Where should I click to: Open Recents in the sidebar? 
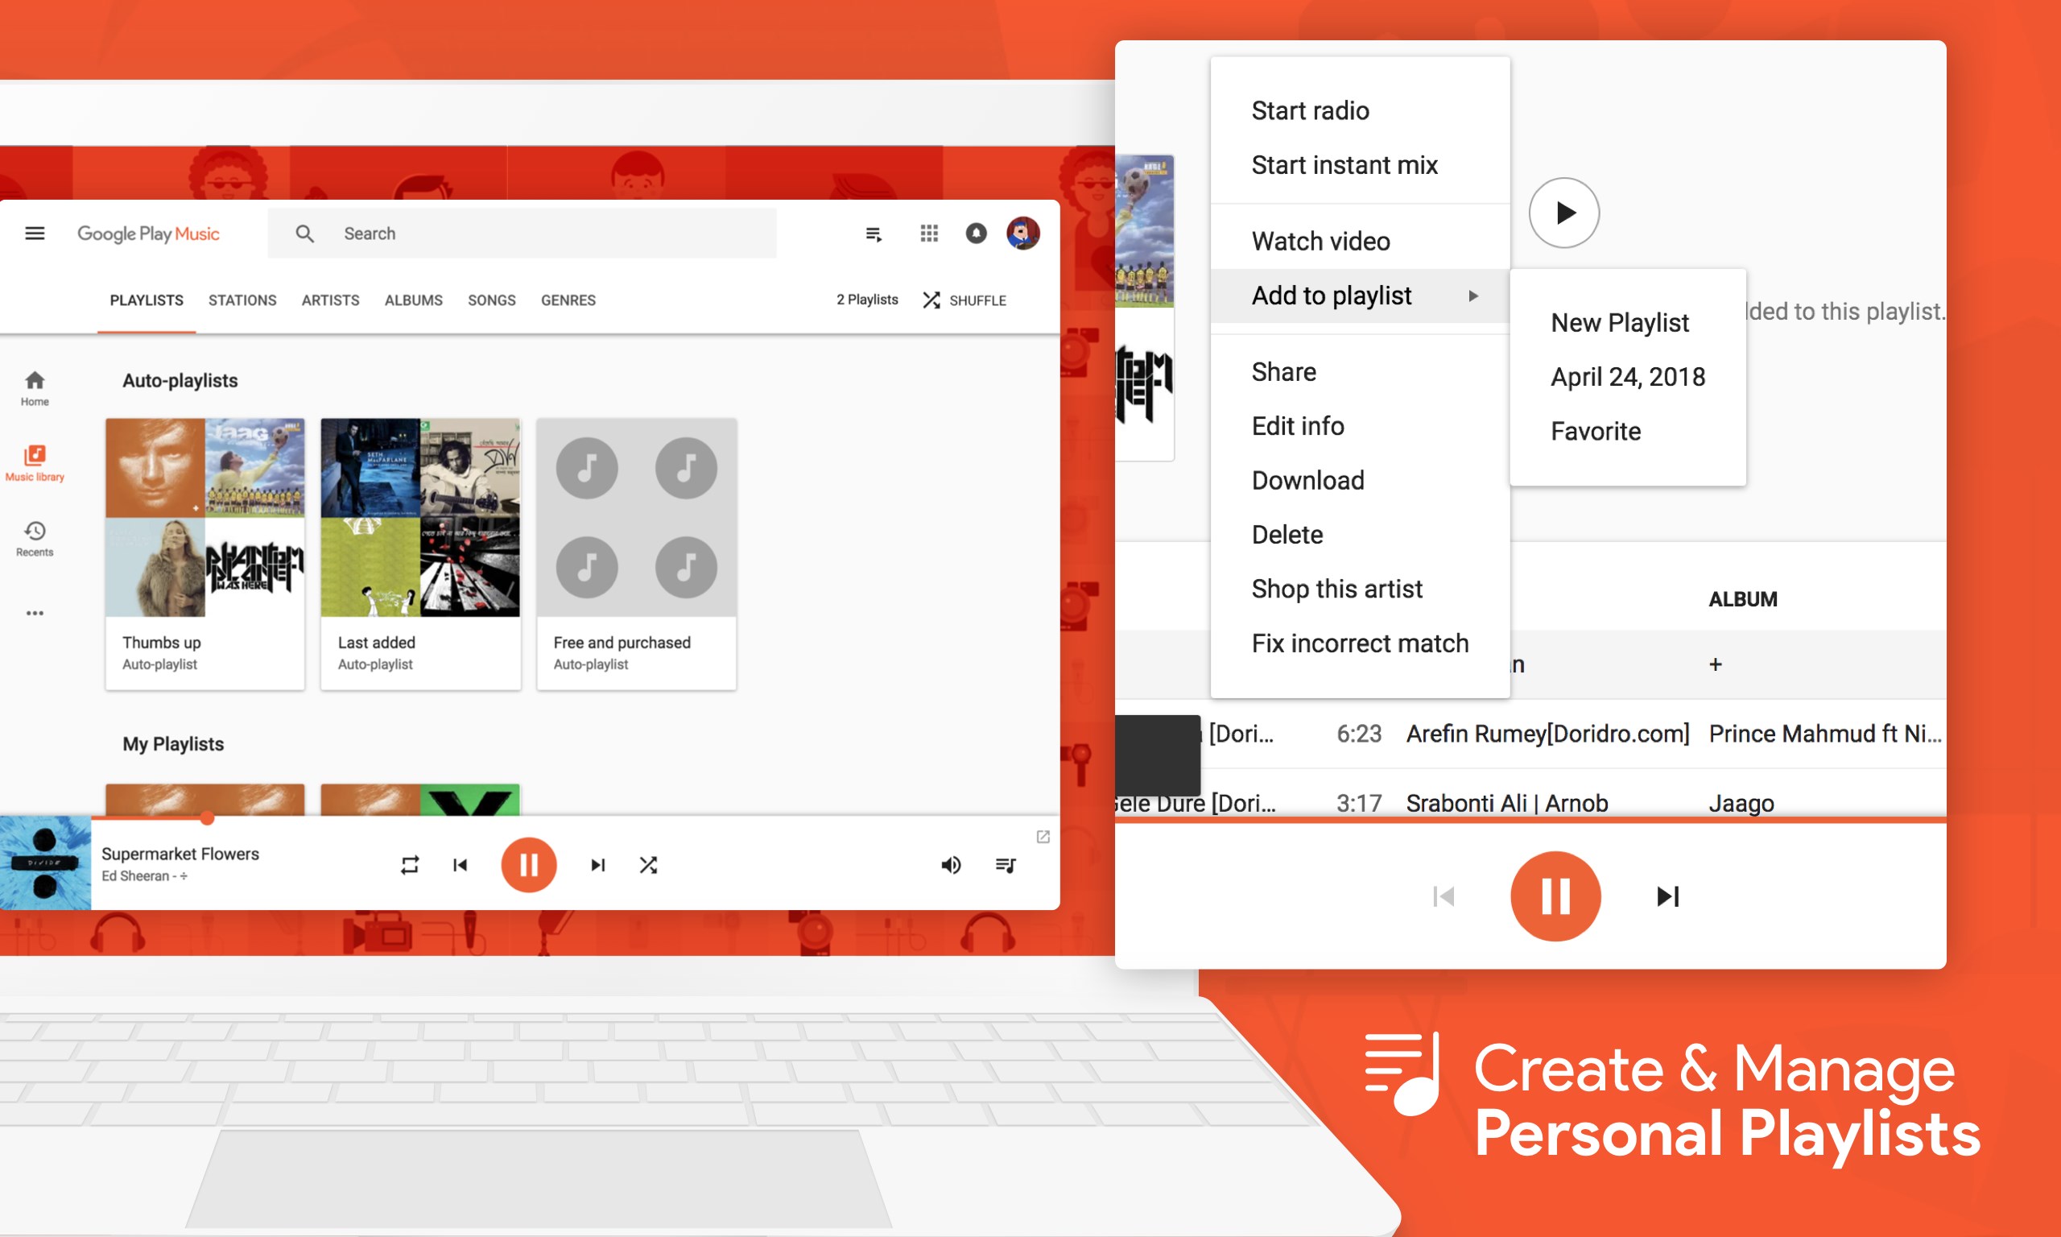35,538
